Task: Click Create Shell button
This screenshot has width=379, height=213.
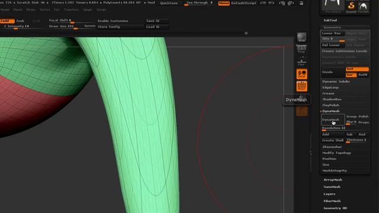Action: point(333,140)
